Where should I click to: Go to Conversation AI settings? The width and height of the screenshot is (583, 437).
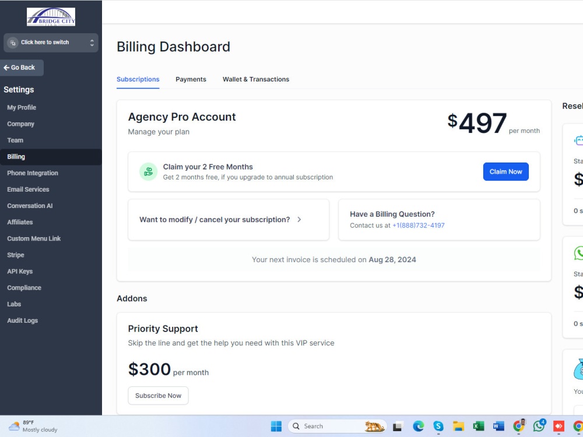coord(30,206)
